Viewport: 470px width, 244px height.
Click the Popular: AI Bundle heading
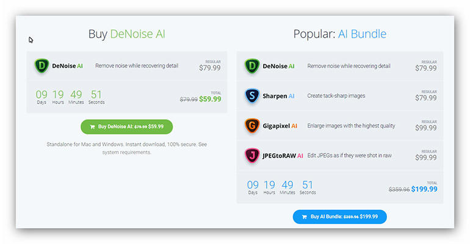(339, 34)
